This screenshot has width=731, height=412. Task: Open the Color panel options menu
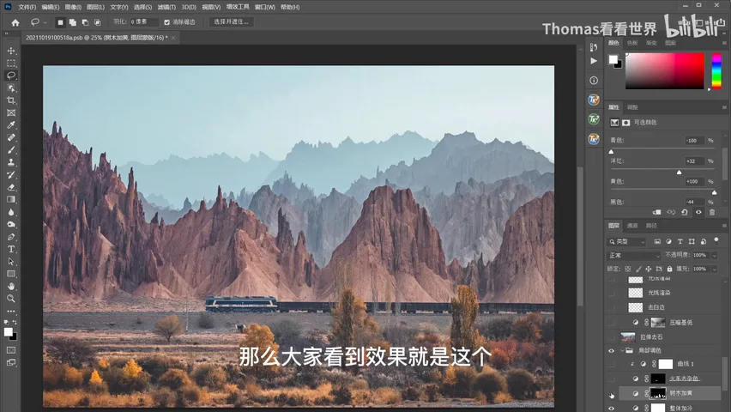coord(724,43)
